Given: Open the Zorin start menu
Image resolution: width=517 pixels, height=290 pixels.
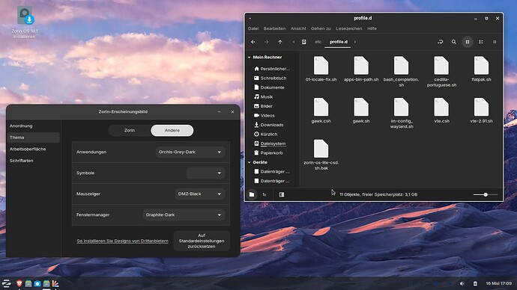Looking at the screenshot, I should tap(6, 283).
